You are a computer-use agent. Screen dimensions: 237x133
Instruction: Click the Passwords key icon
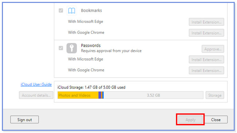[x=71, y=48]
